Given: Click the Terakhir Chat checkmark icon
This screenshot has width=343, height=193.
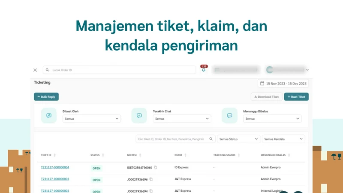Looking at the screenshot, I should pos(139,115).
